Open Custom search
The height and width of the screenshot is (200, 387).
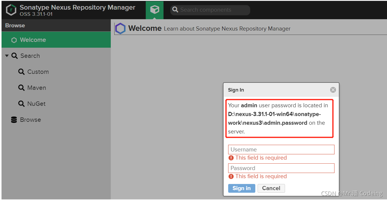coord(56,72)
